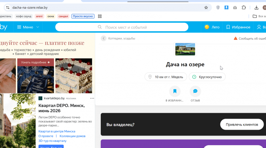Expand the chevron next to Меню
The height and width of the screenshot is (148, 266).
coord(38,27)
